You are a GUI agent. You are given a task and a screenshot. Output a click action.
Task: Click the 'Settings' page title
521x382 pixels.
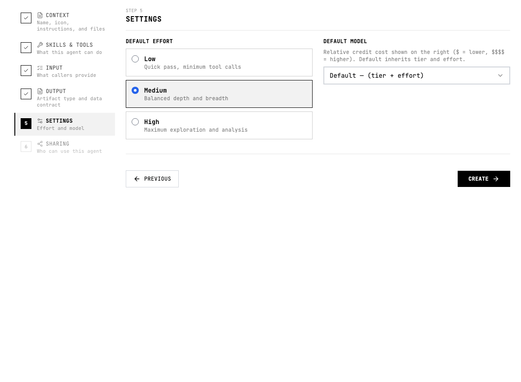(144, 19)
